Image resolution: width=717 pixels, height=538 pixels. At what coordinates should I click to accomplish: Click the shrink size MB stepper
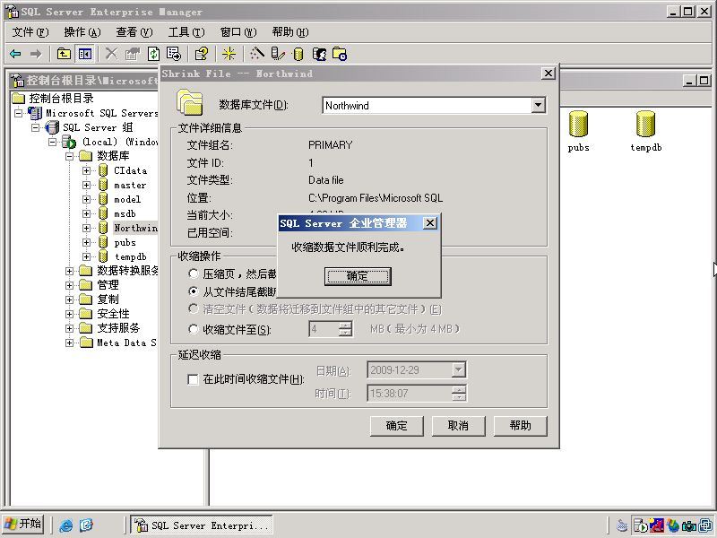click(346, 329)
